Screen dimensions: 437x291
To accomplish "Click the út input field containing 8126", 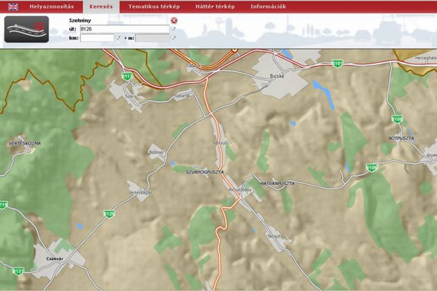I will point(124,29).
